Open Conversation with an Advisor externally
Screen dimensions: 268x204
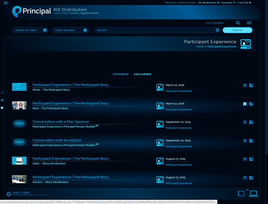coord(251,141)
